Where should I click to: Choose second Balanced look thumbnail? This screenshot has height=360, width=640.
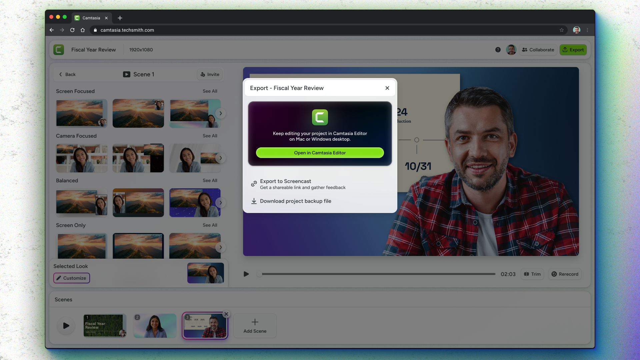point(138,203)
